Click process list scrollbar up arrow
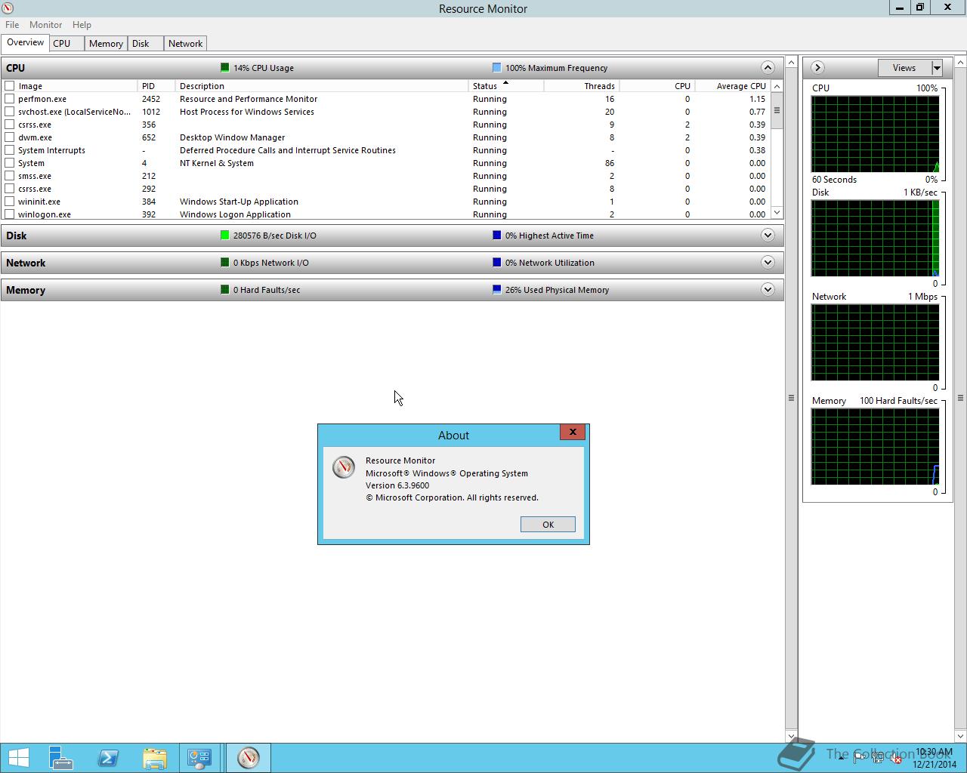Viewport: 967px width, 773px height. (777, 86)
